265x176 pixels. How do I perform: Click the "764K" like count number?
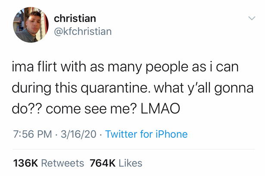[x=103, y=163]
